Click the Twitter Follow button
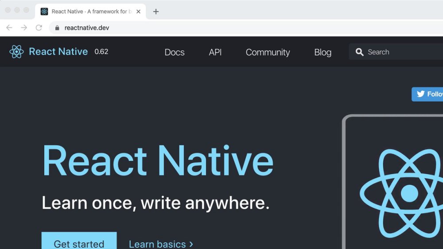Screen dimensions: 443x249 (427, 94)
